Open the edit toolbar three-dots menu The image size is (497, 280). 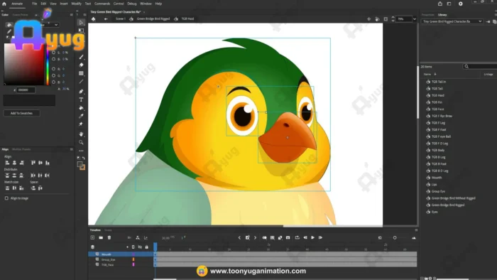[81, 151]
